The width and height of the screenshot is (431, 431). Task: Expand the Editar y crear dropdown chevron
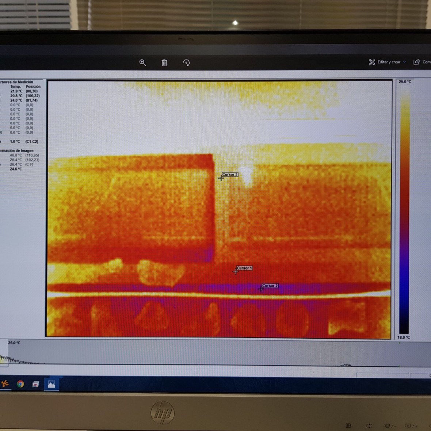click(405, 62)
